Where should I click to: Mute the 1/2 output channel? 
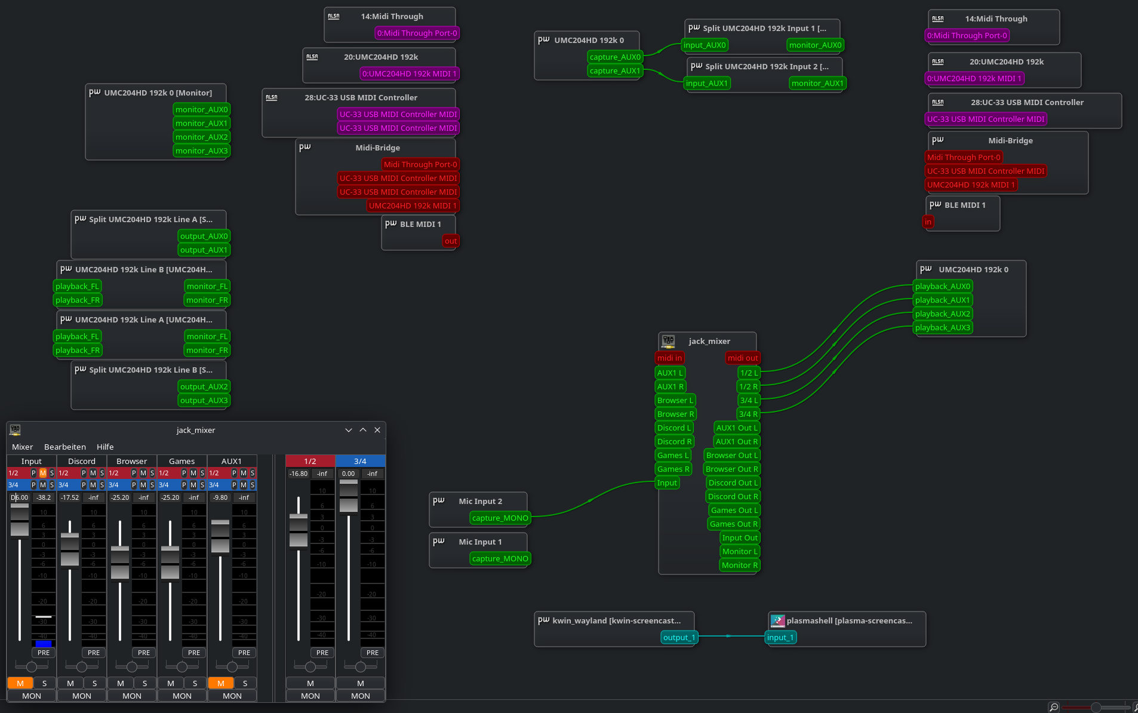310,683
